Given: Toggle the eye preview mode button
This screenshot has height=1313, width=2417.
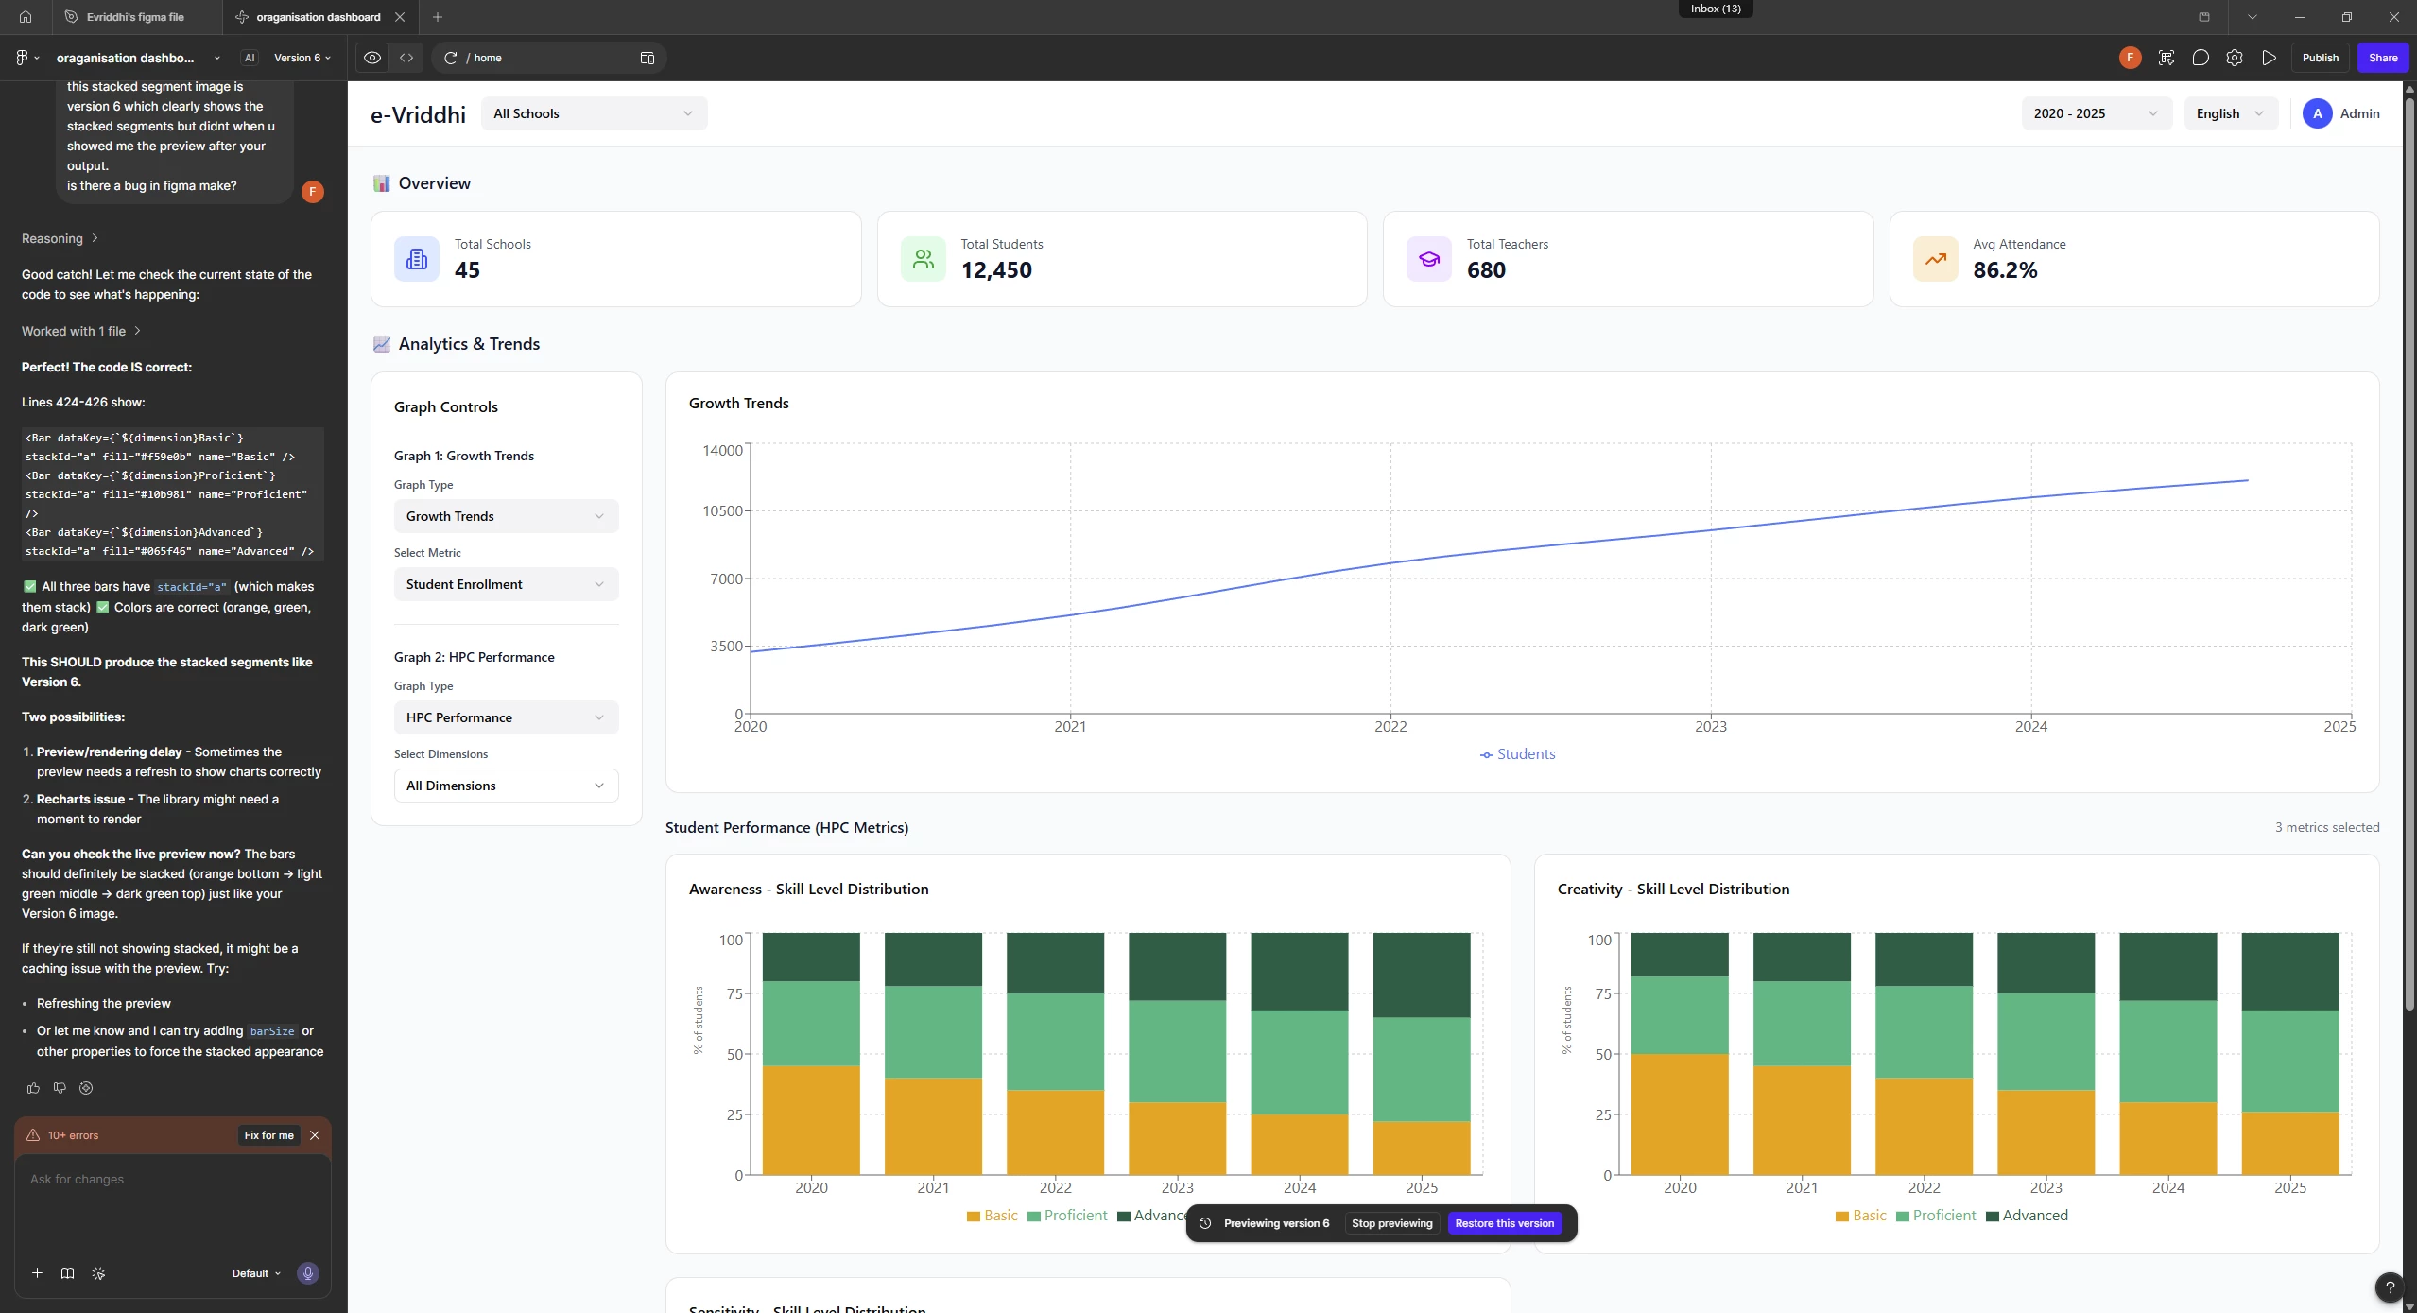Looking at the screenshot, I should point(372,58).
